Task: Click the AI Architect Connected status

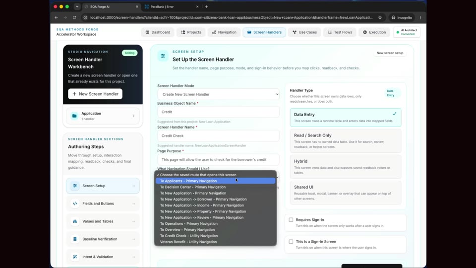Action: pyautogui.click(x=407, y=32)
